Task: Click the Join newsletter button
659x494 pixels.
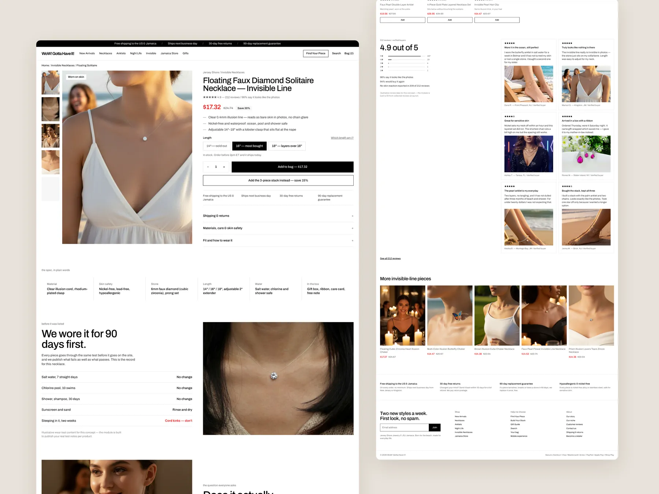Action: pyautogui.click(x=435, y=427)
